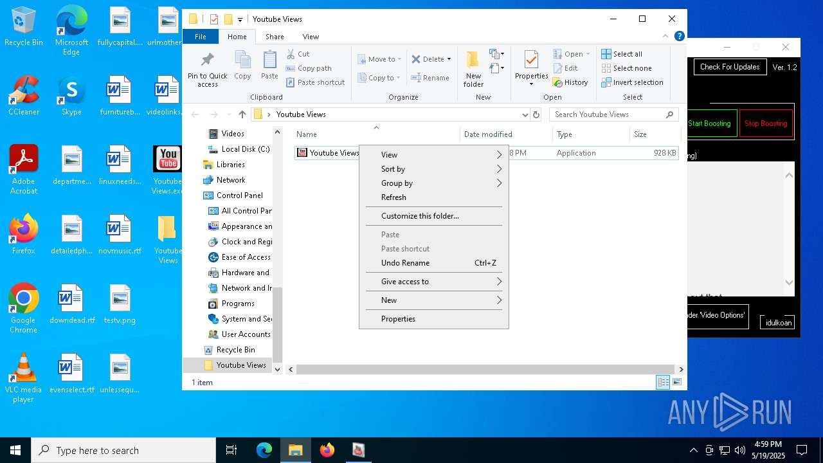Open Delete dropdown arrow in ribbon
Image resolution: width=823 pixels, height=463 pixels.
(x=449, y=59)
